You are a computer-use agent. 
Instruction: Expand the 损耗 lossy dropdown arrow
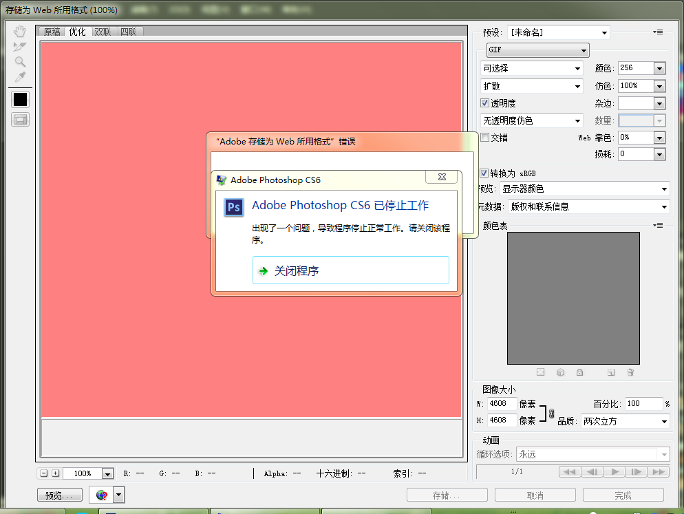(659, 154)
